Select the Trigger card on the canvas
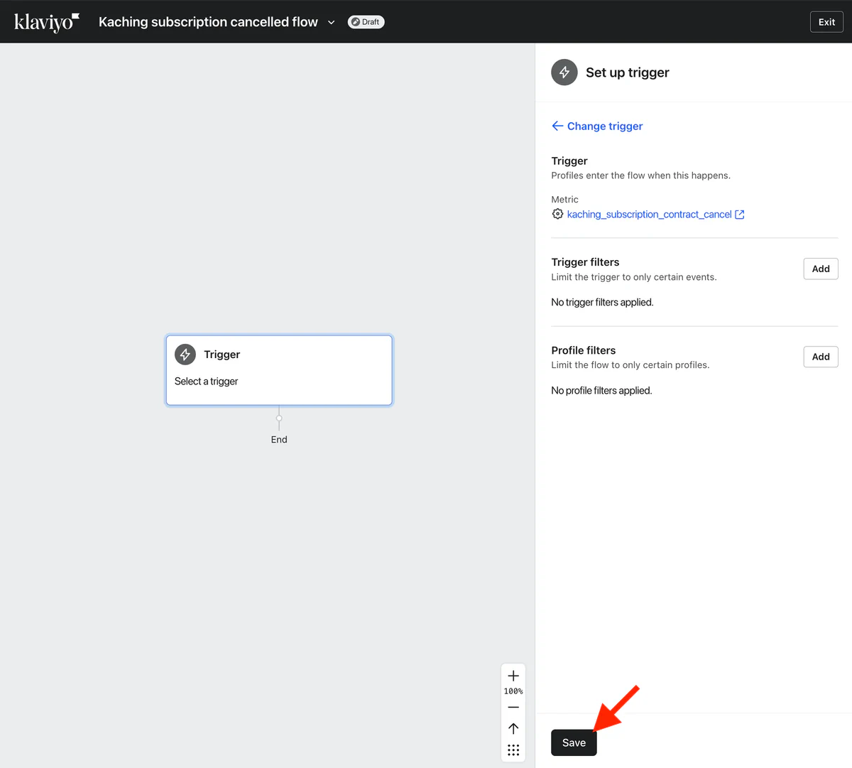The image size is (852, 768). 279,370
